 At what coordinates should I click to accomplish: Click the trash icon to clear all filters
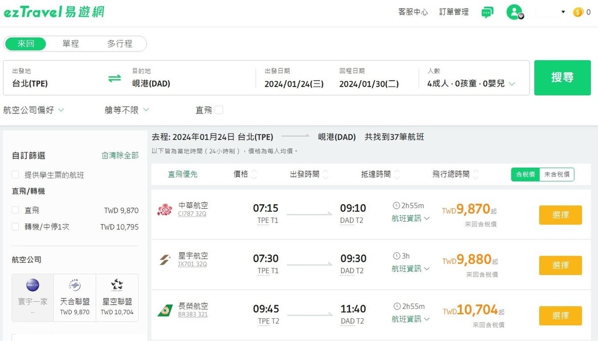click(105, 156)
